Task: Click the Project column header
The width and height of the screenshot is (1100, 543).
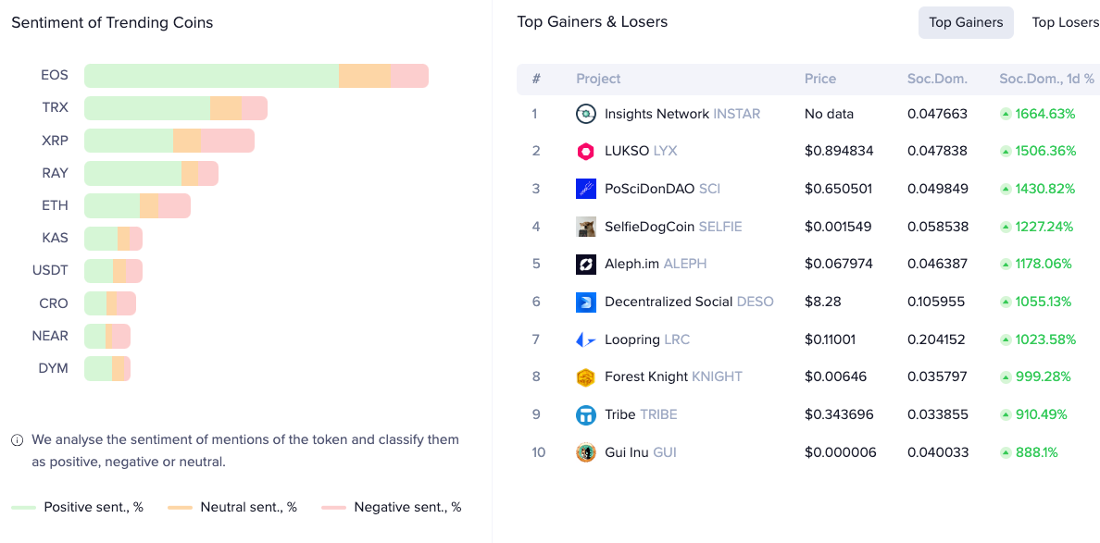Action: 598,79
